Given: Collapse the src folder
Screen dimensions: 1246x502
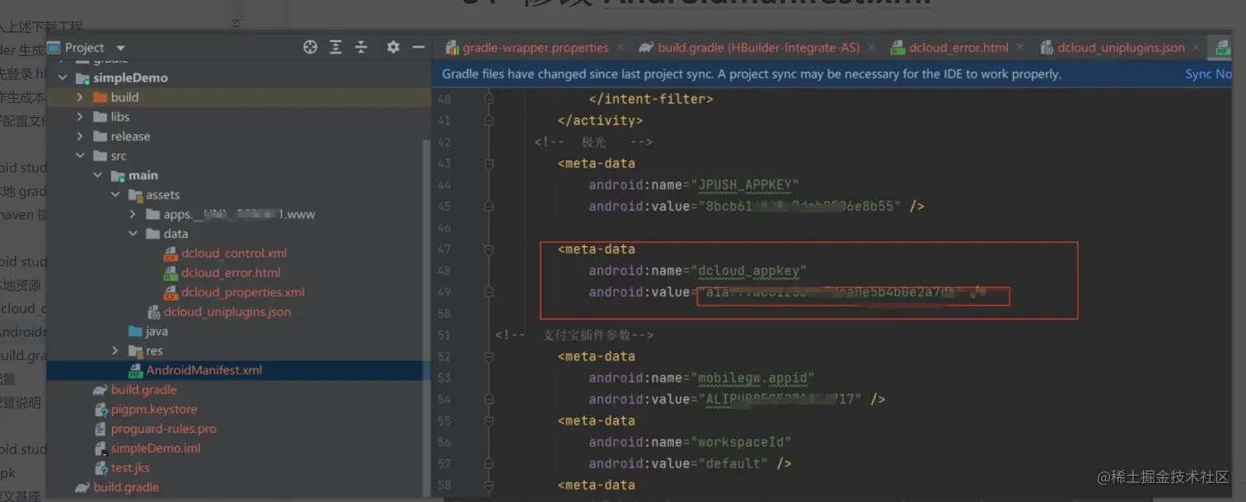Looking at the screenshot, I should pyautogui.click(x=80, y=156).
